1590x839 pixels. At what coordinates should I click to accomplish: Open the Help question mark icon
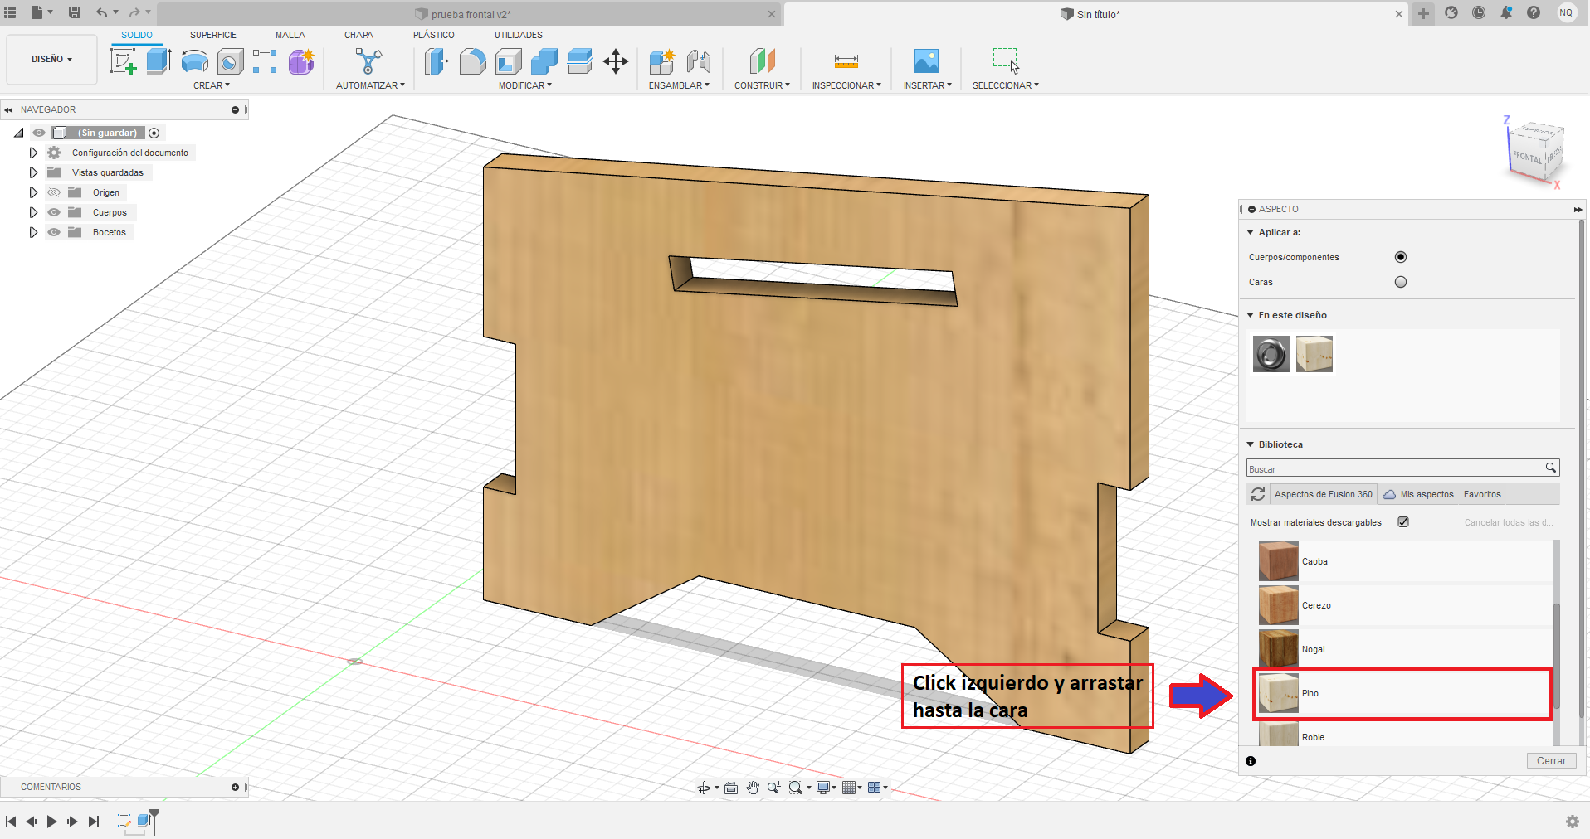[x=1534, y=12]
